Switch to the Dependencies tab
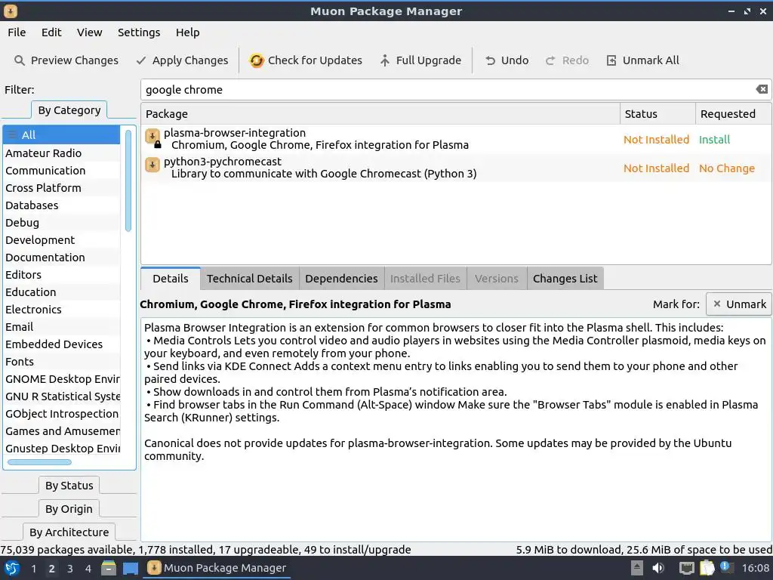Image resolution: width=773 pixels, height=580 pixels. coord(341,279)
